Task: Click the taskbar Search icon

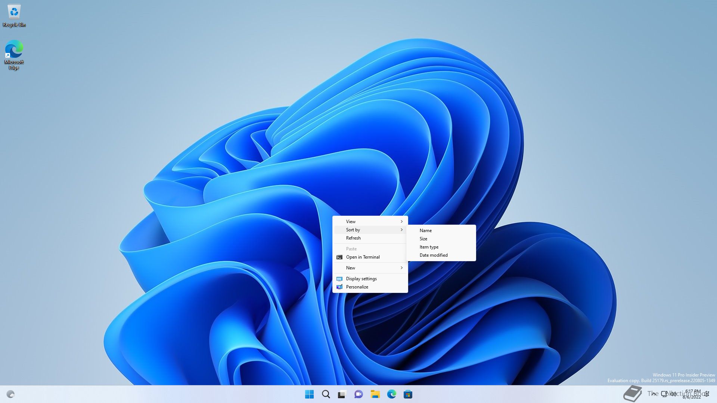Action: [326, 394]
